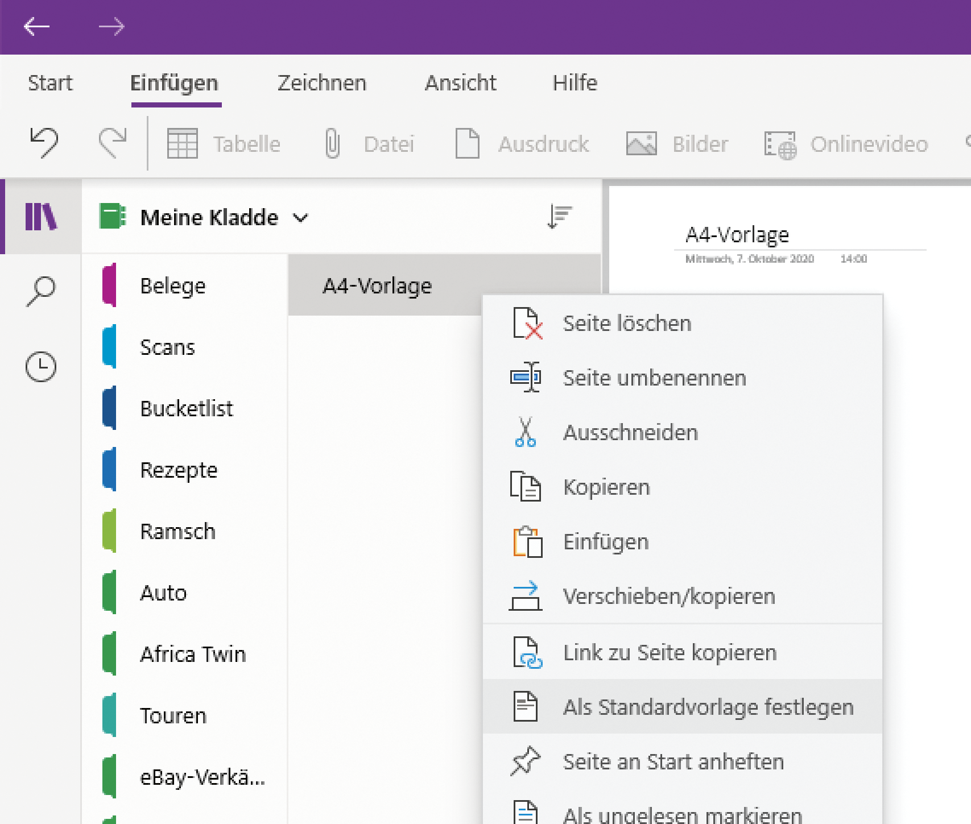Image resolution: width=971 pixels, height=824 pixels.
Task: Open the search magnifier icon
Action: (41, 291)
